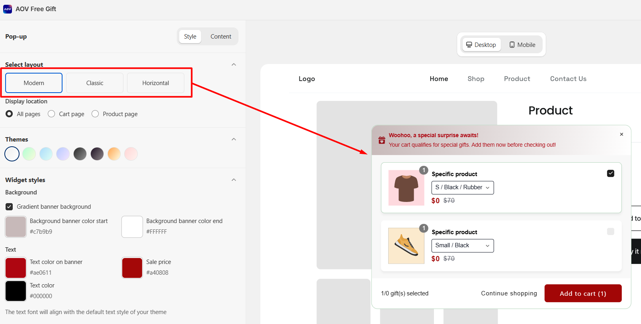
Task: Select the light green theme circle
Action: pos(29,154)
